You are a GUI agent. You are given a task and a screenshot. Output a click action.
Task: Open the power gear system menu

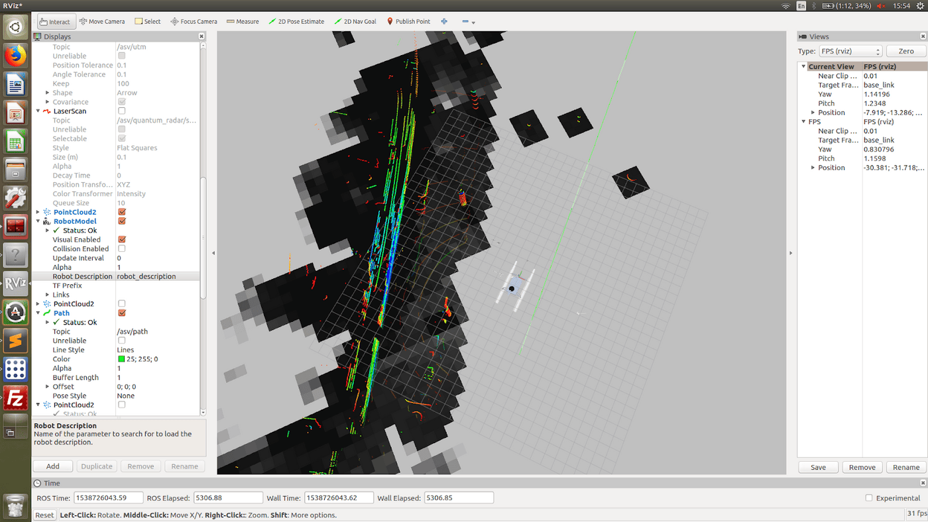(x=919, y=5)
